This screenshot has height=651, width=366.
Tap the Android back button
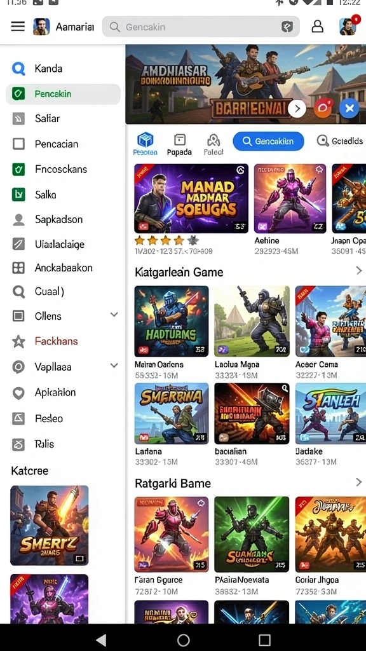[101, 640]
